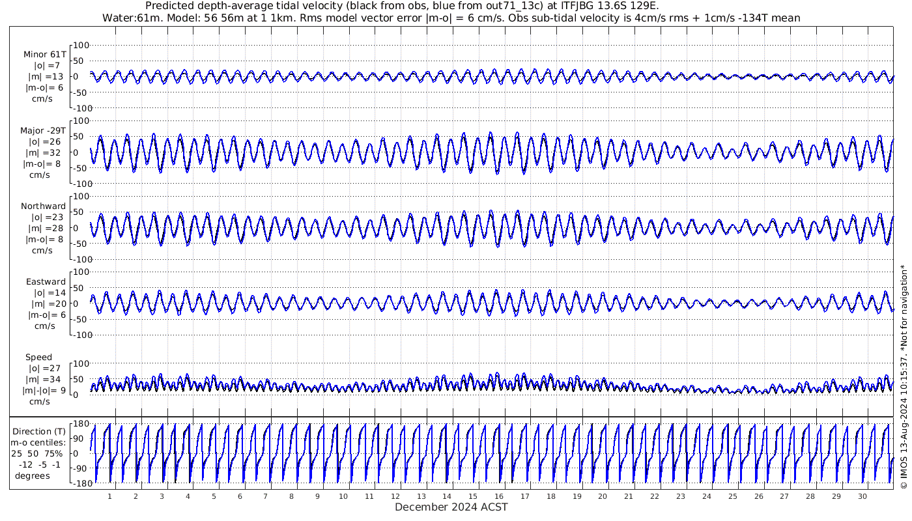This screenshot has height=521, width=912.
Task: Click the 180 tick of the Direction axis
Action: (x=80, y=424)
